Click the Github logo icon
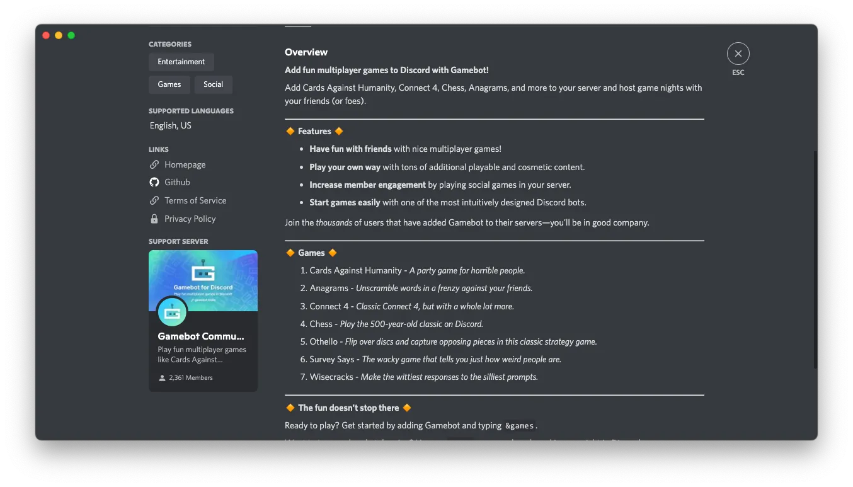The height and width of the screenshot is (487, 853). click(154, 182)
